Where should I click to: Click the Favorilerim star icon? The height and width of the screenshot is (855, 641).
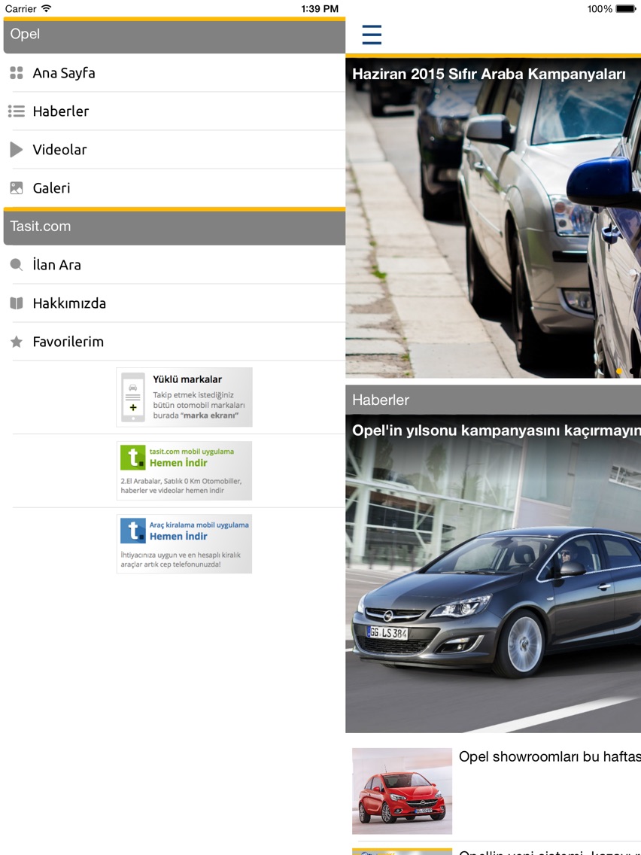pos(17,342)
